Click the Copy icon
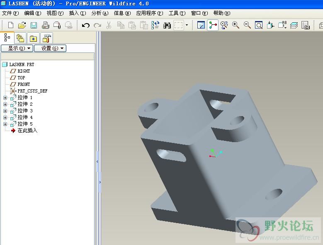Image resolution: width=323 pixels, height=245 pixels. (x=121, y=25)
